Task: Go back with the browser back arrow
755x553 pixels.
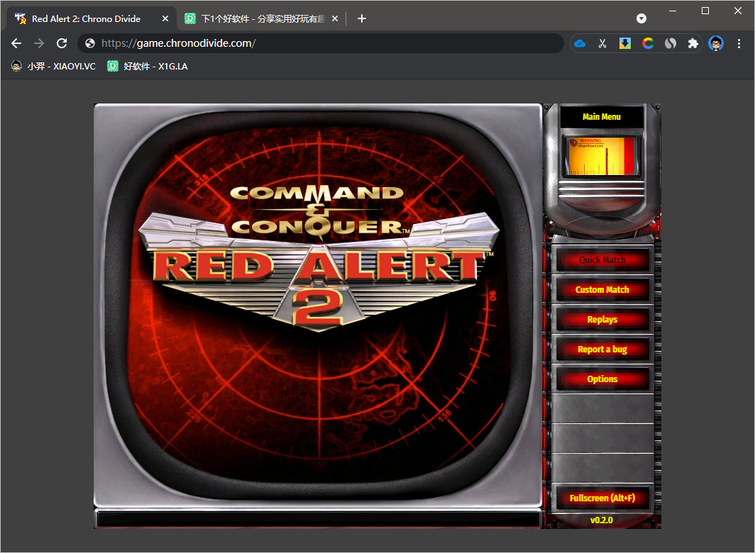Action: click(16, 43)
